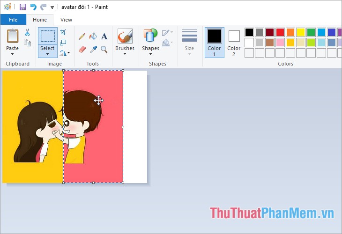
Task: Open Customize Quick Access Toolbar dropdown
Action: click(x=52, y=7)
